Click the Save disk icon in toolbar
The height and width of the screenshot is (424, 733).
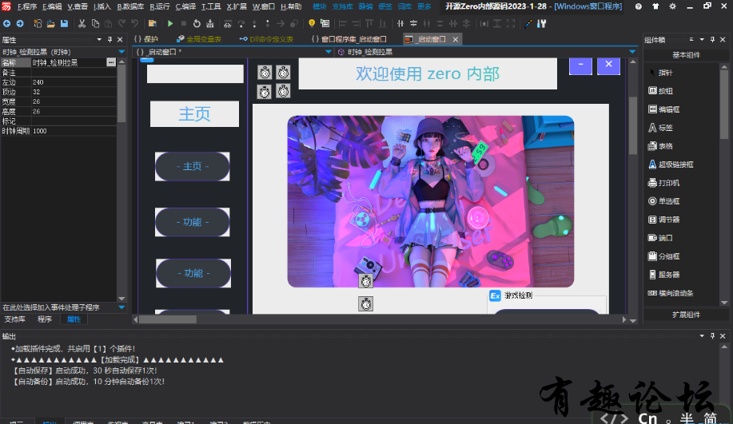(63, 23)
